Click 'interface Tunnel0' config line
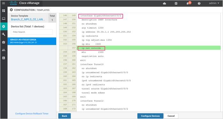Image resolution: width=223 pixels, height=119 pixels. [x=92, y=64]
